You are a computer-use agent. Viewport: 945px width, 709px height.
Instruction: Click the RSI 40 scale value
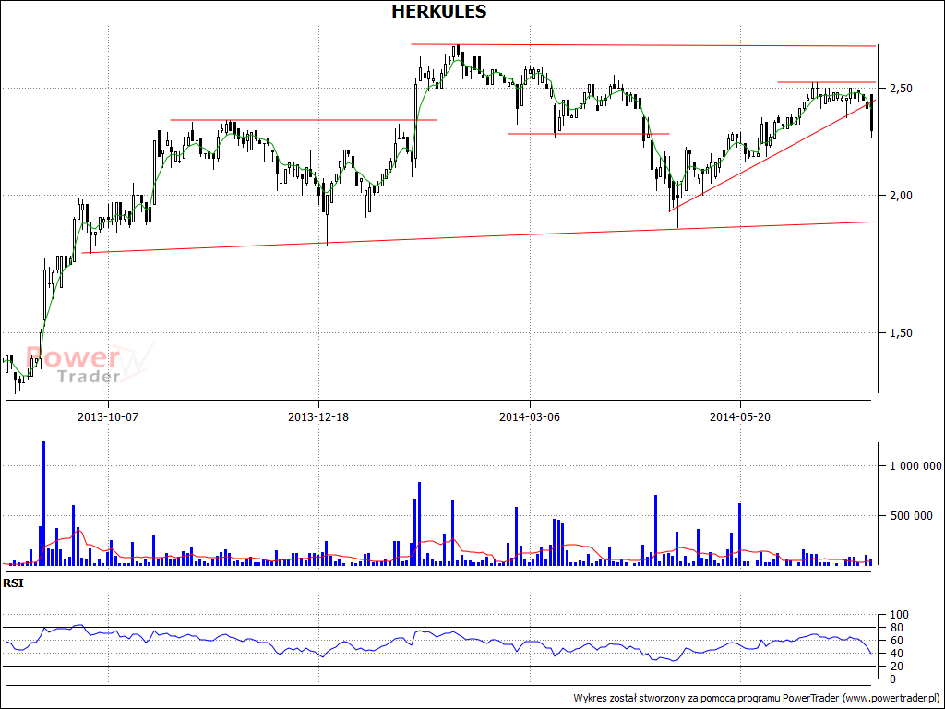coord(896,654)
